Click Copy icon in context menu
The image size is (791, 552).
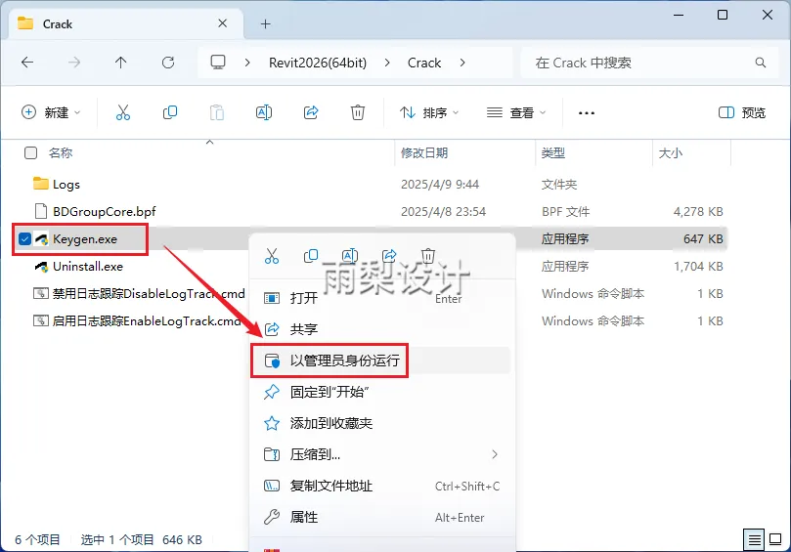[311, 256]
